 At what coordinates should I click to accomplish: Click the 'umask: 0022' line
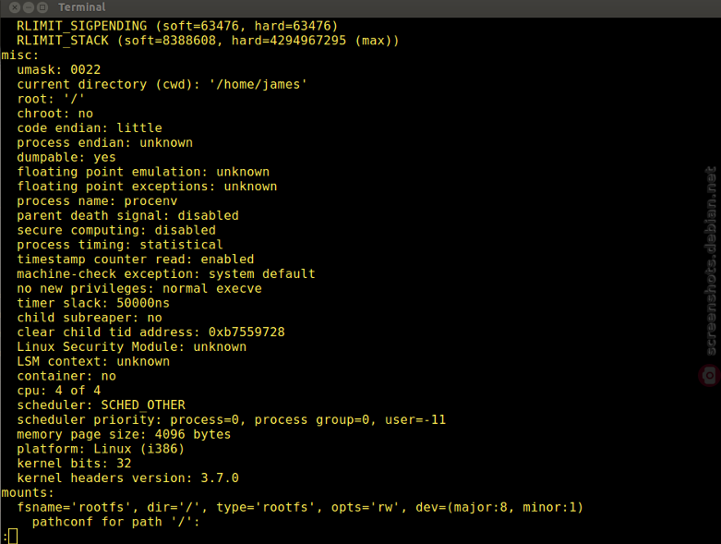(59, 70)
